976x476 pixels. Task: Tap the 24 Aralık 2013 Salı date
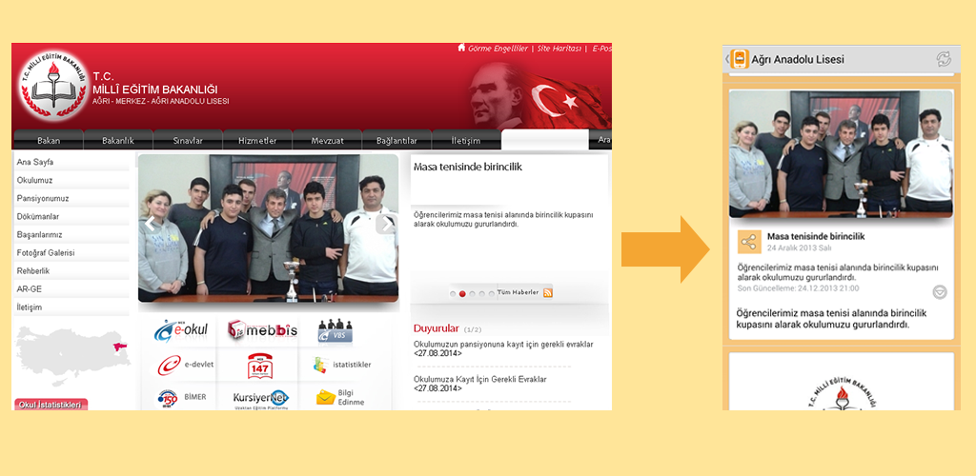point(800,248)
